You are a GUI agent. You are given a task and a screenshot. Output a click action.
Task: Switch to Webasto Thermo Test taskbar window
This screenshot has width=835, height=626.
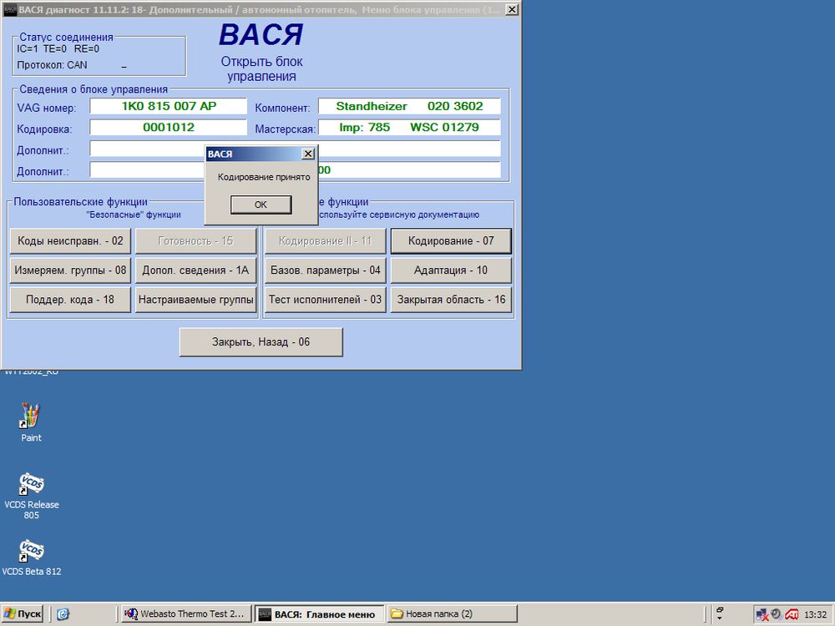[185, 613]
